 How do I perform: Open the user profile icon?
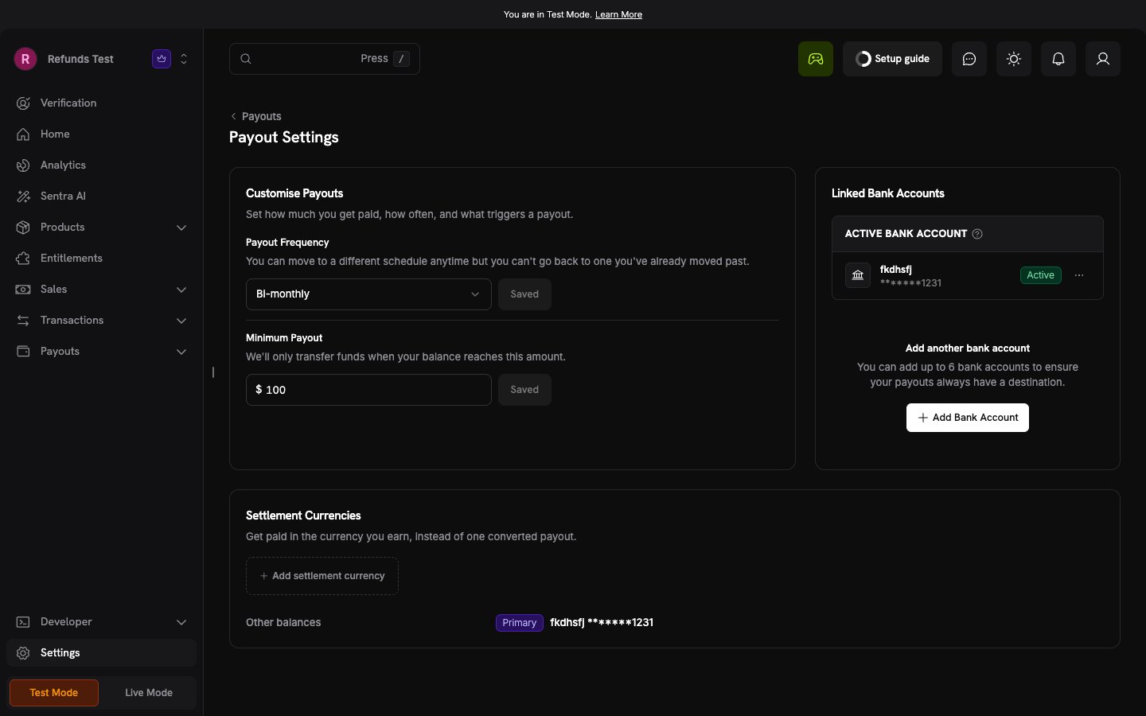(x=1103, y=59)
